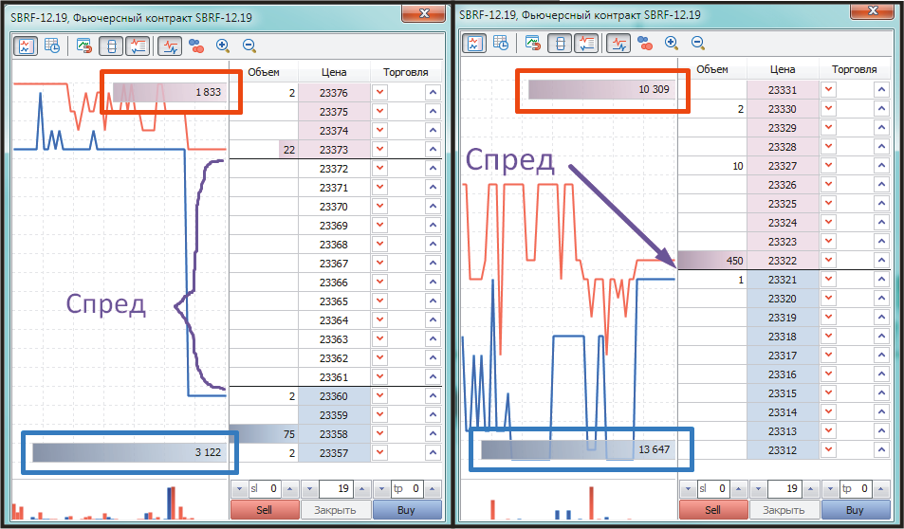The image size is (904, 529).
Task: Select price cell 23358 with volume 75
Action: [334, 434]
